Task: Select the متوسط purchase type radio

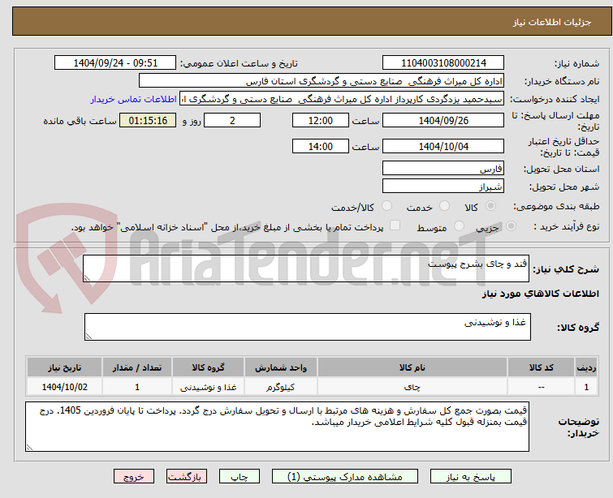Action: pyautogui.click(x=459, y=225)
